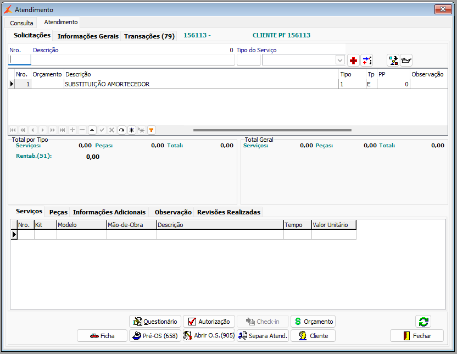Click the navigator curved-arrow refresh icon

click(122, 130)
